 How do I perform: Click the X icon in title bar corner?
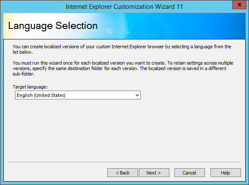click(x=239, y=5)
